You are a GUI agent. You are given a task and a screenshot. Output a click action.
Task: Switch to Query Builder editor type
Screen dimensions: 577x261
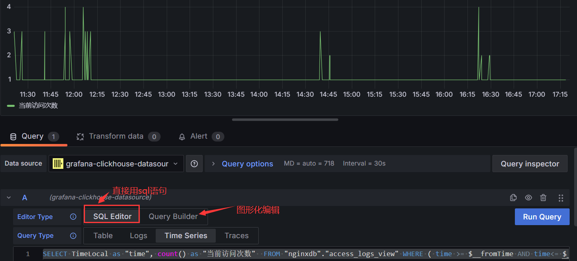pyautogui.click(x=173, y=217)
